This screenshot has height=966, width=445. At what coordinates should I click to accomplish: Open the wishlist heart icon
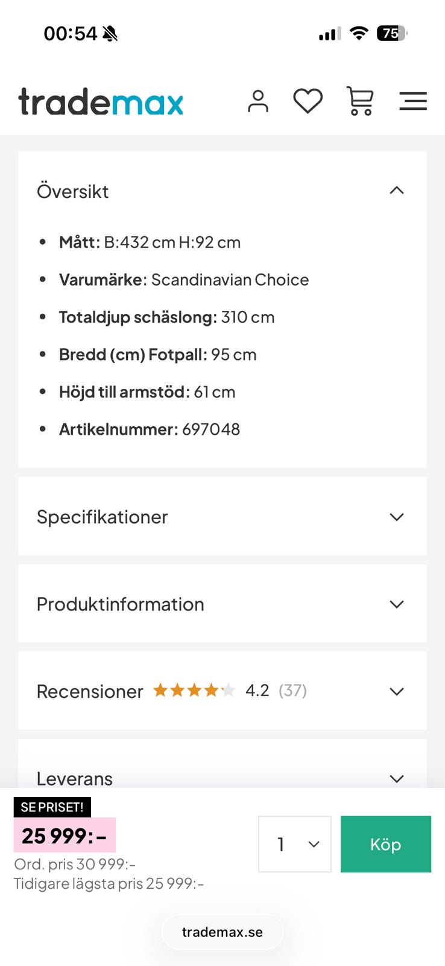[x=308, y=101]
